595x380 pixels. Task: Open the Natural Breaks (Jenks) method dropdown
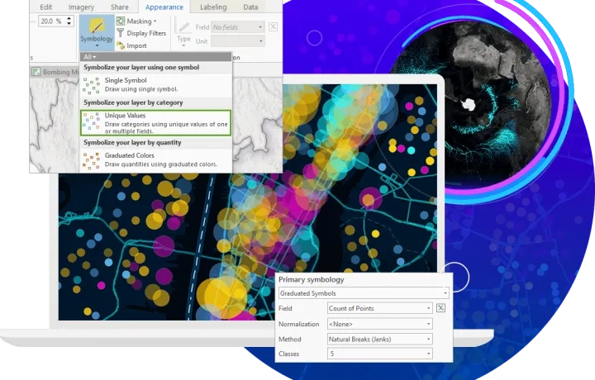click(380, 339)
